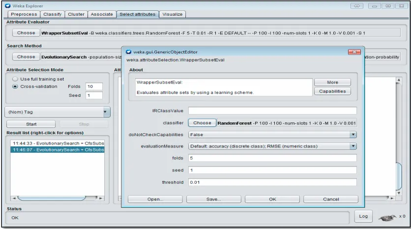Screen dimensions: 411x229
Task: Click the WrapperSubsetEval evaluator text field
Action: (220, 33)
